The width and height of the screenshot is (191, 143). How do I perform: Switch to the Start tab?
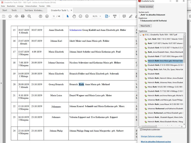[5, 10]
